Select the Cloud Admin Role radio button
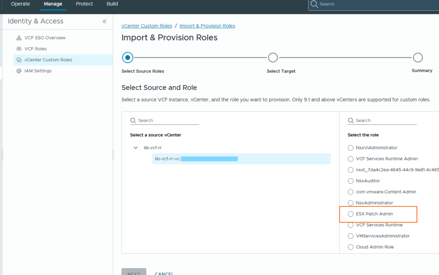Viewport: 439px width, 275px height. pyautogui.click(x=351, y=247)
